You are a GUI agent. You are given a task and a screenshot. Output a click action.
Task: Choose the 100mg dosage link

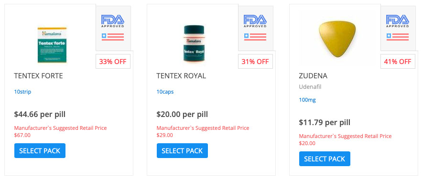(x=307, y=100)
